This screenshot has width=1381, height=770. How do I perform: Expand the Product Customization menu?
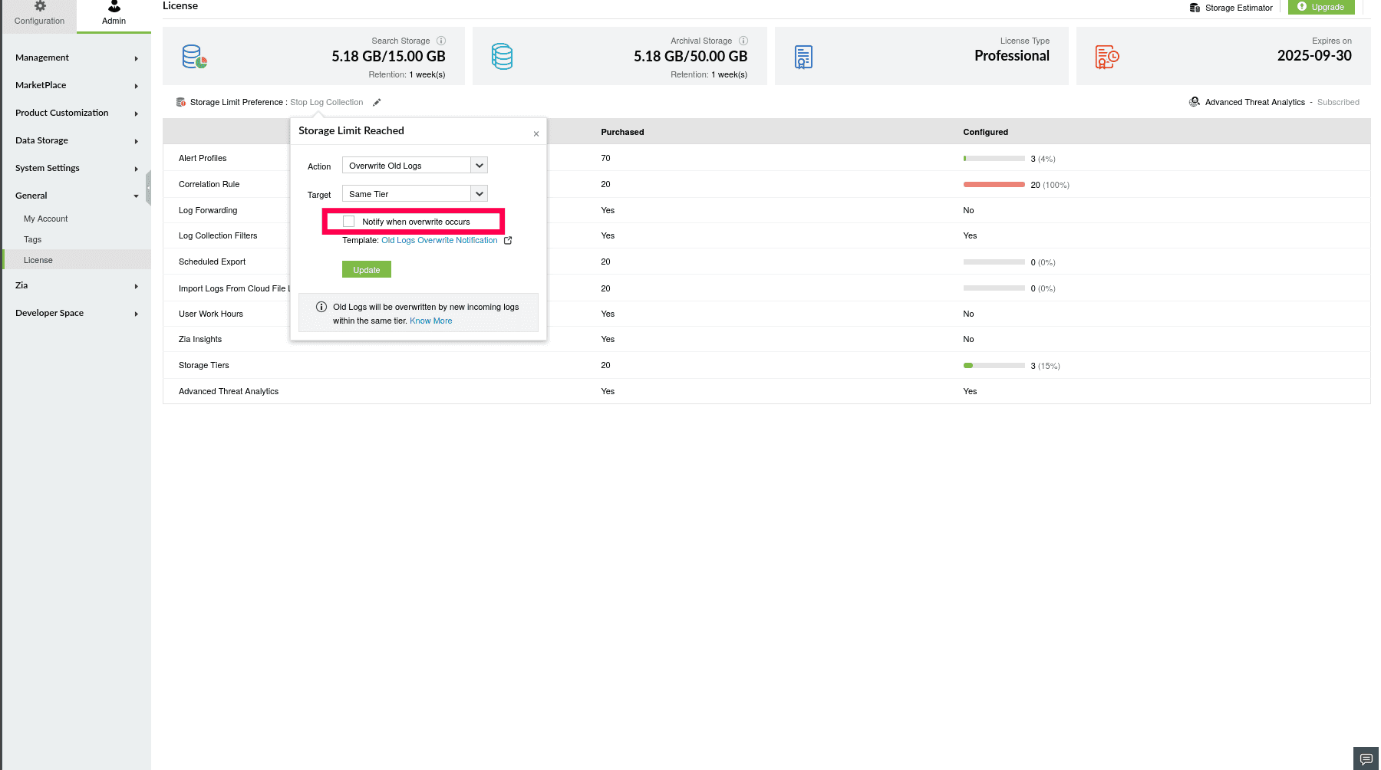tap(77, 113)
